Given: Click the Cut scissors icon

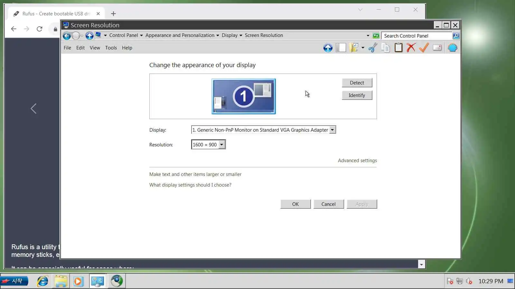Looking at the screenshot, I should pos(373,48).
